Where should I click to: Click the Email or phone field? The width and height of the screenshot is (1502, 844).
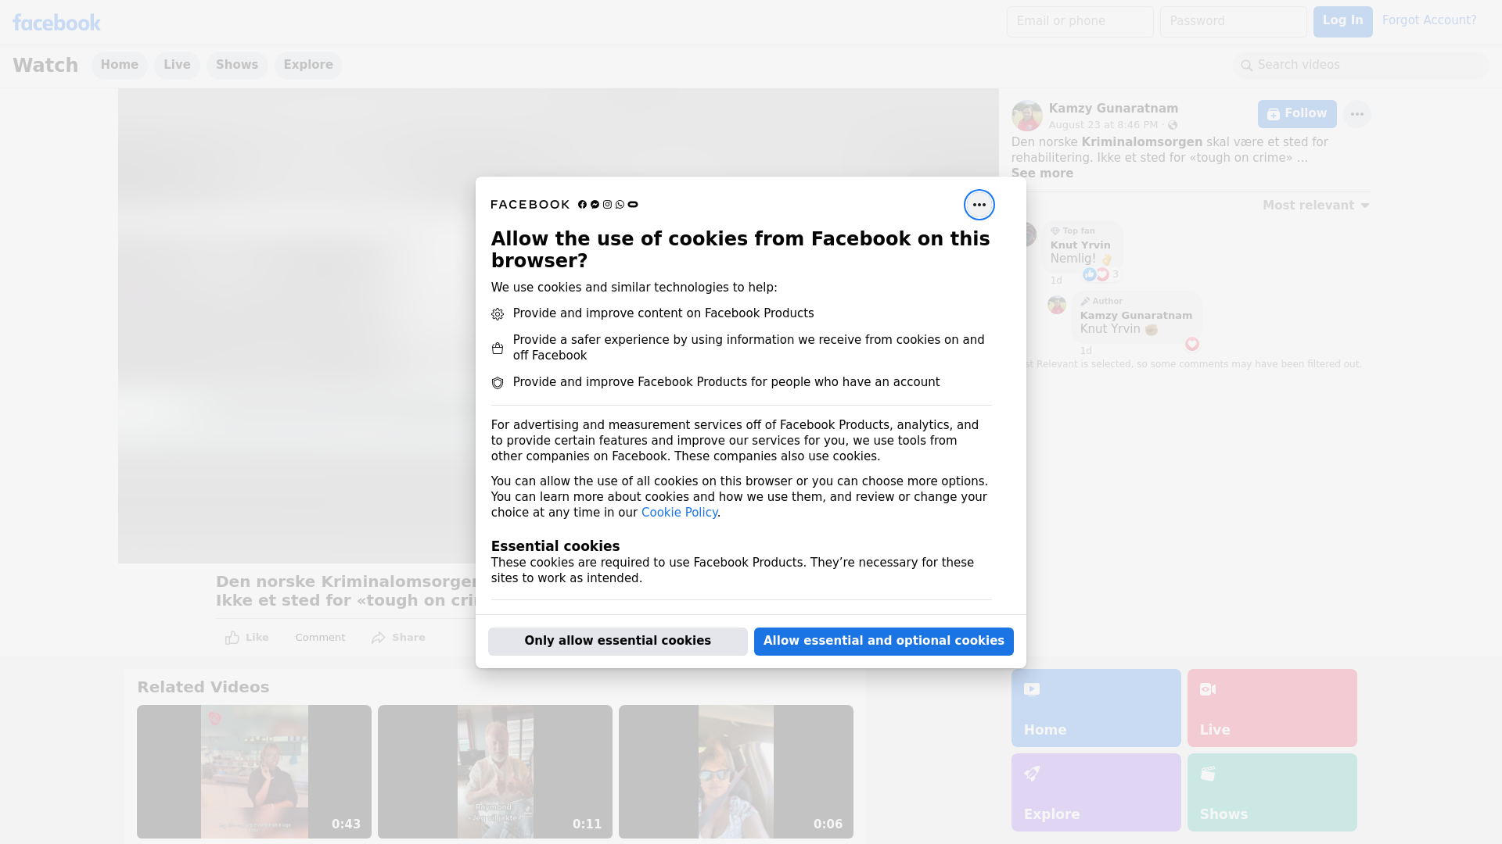pyautogui.click(x=1080, y=22)
